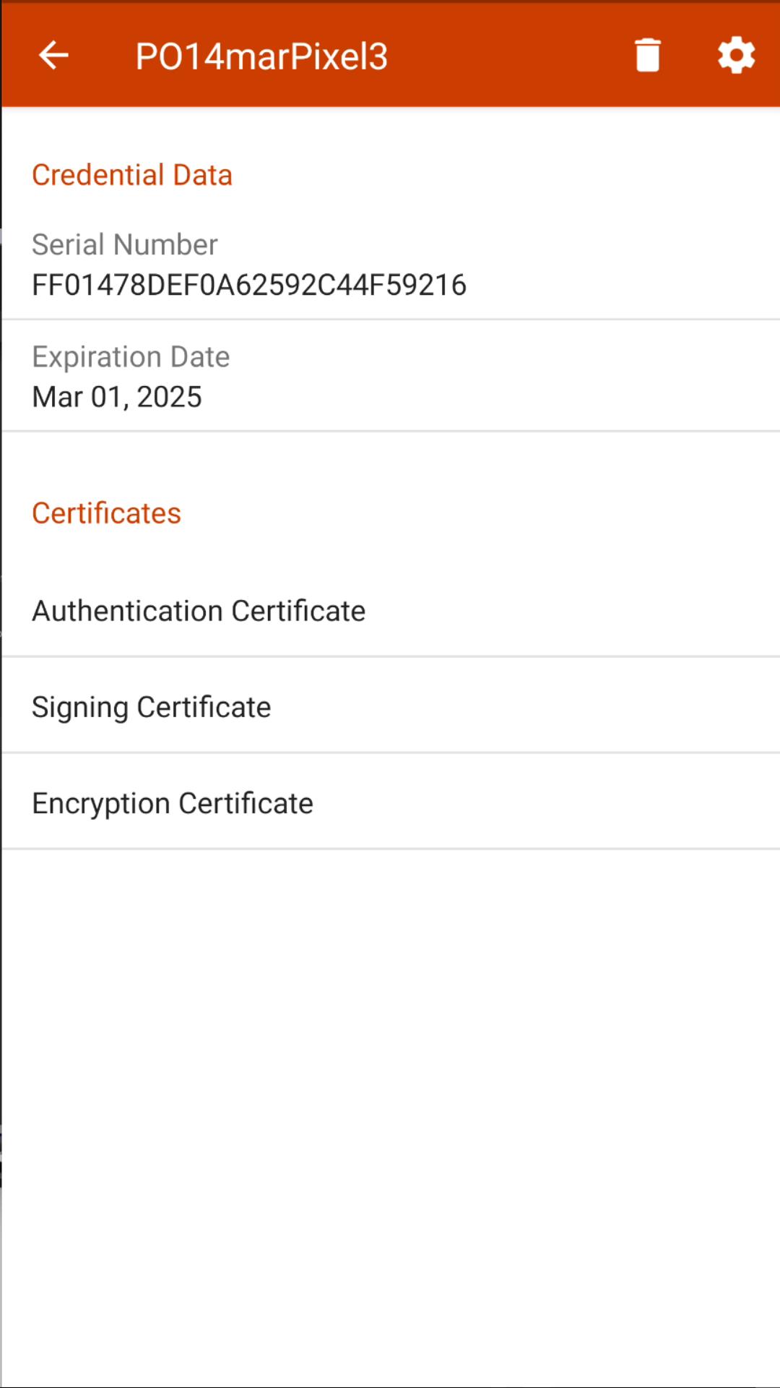Go back using the arrow icon
The width and height of the screenshot is (780, 1388).
[53, 55]
